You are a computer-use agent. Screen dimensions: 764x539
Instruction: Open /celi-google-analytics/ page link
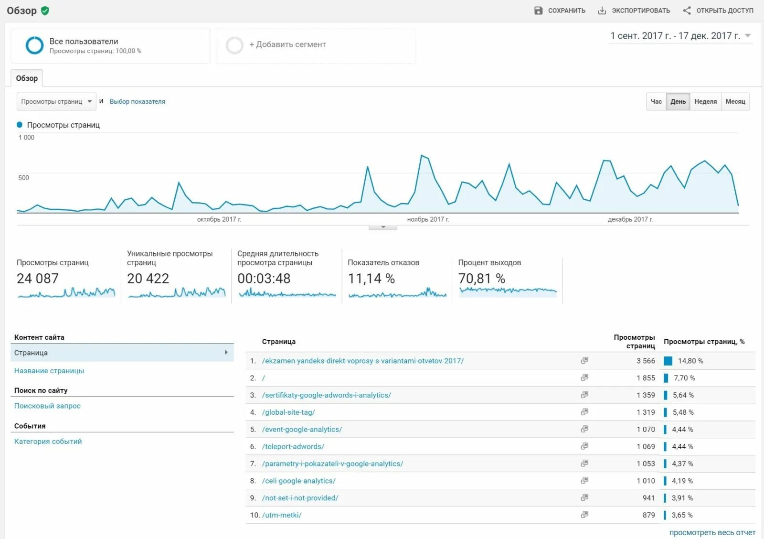click(x=299, y=481)
